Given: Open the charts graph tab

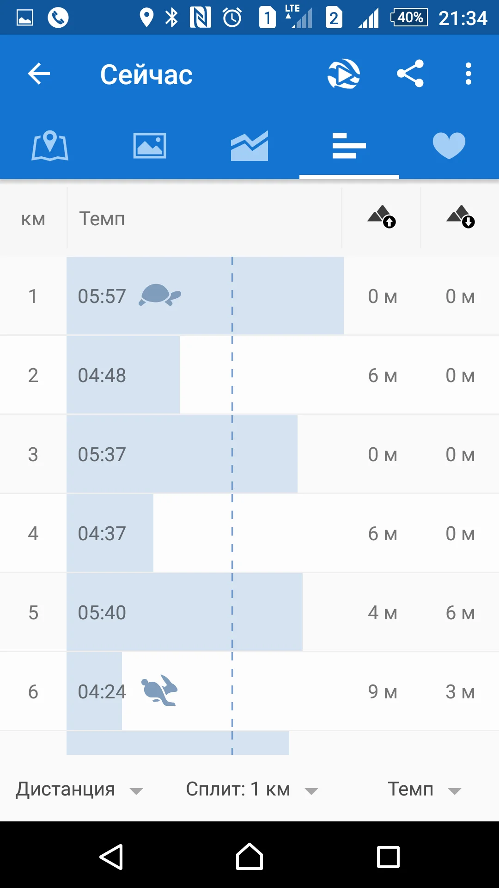Looking at the screenshot, I should coord(249,146).
